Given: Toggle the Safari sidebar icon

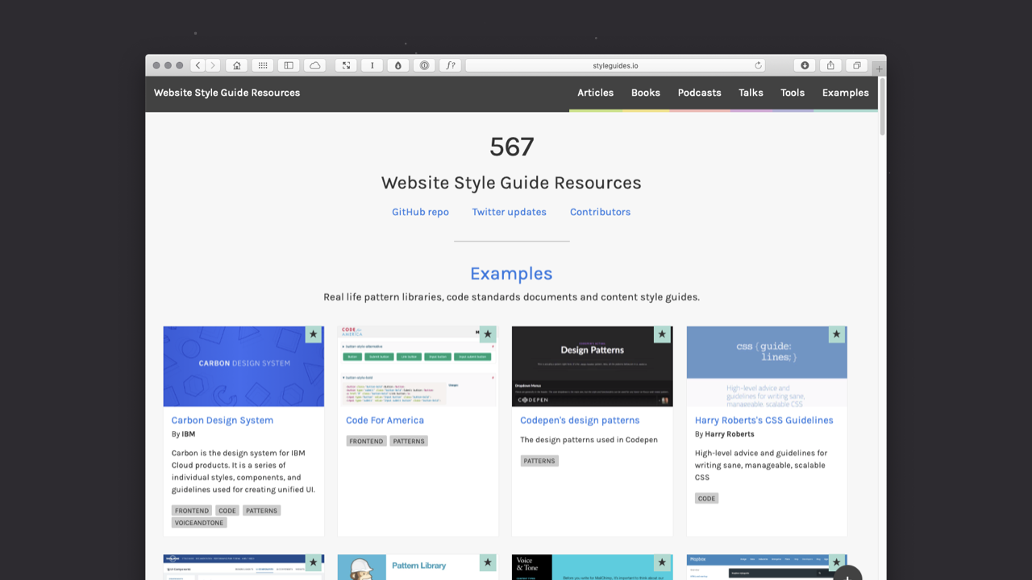Looking at the screenshot, I should (289, 65).
